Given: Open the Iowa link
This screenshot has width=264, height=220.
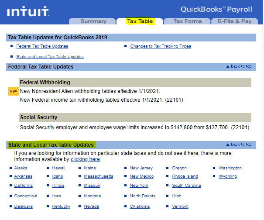Looking at the screenshot, I should click(x=57, y=196).
